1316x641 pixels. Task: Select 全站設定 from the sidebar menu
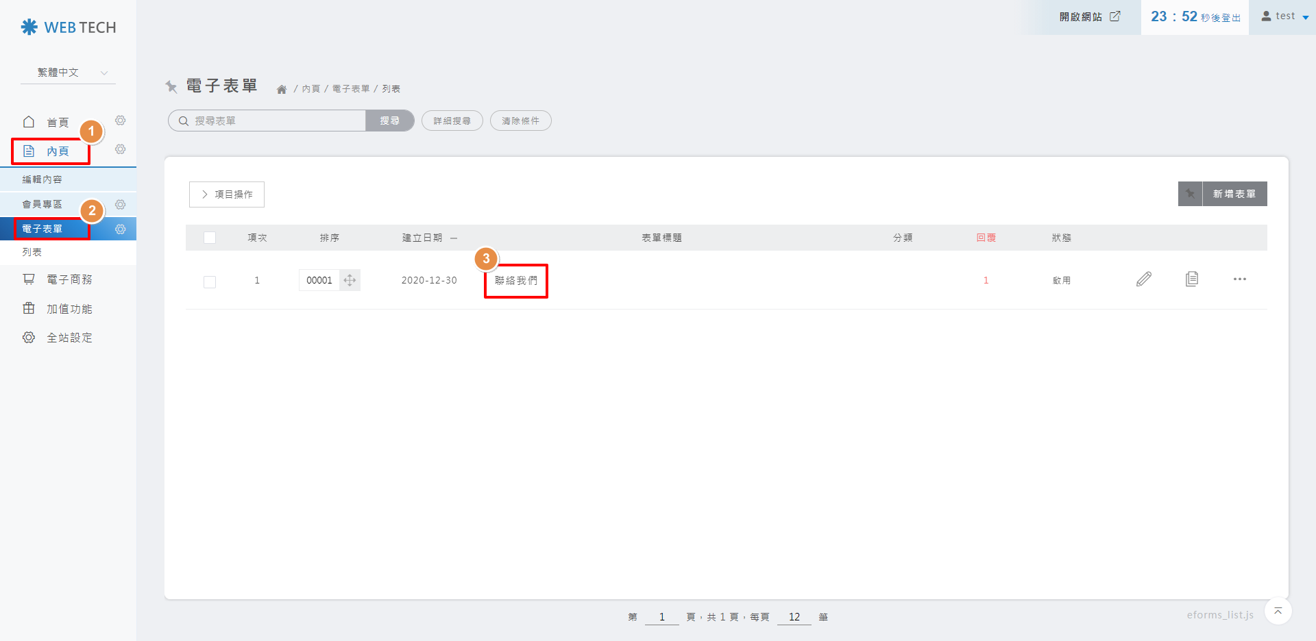click(69, 338)
